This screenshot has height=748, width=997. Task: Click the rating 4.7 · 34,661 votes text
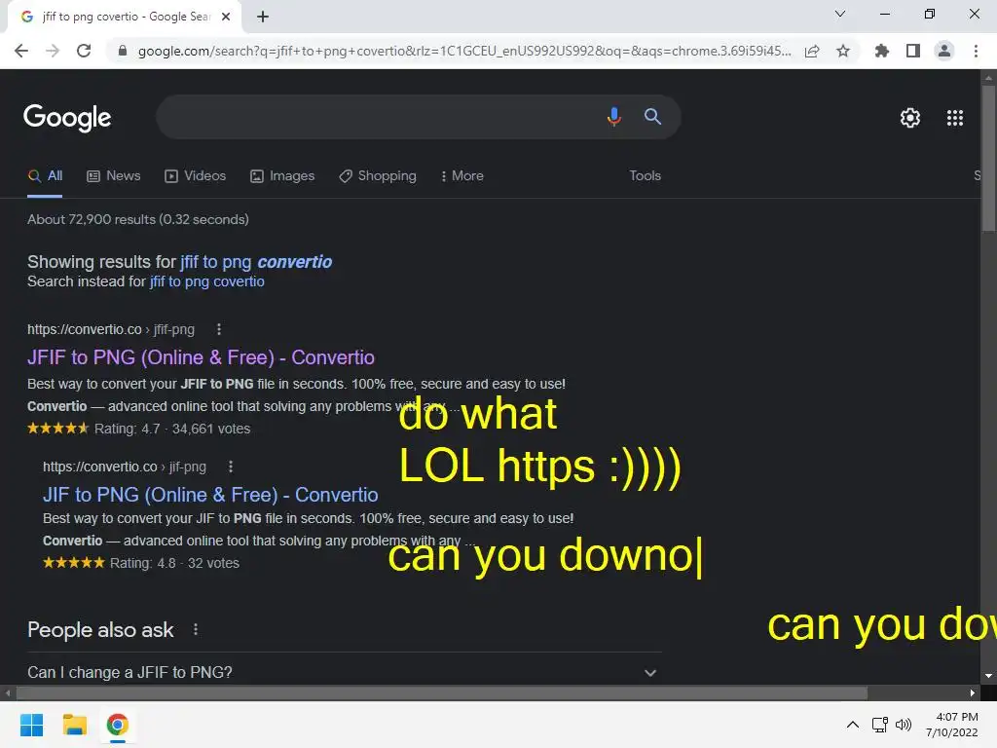[172, 429]
